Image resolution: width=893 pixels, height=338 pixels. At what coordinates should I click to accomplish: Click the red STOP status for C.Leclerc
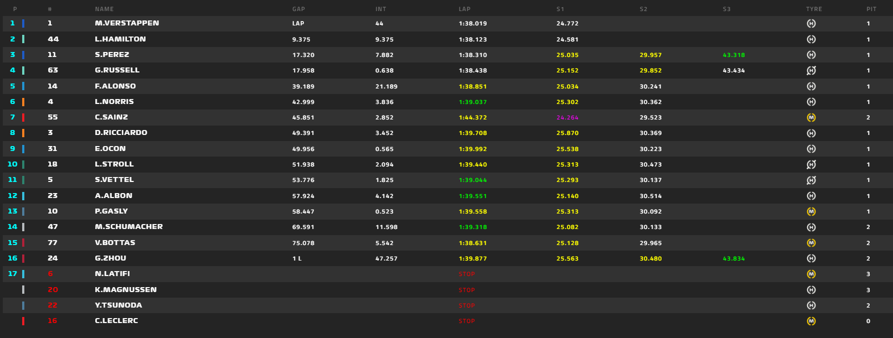[467, 321]
